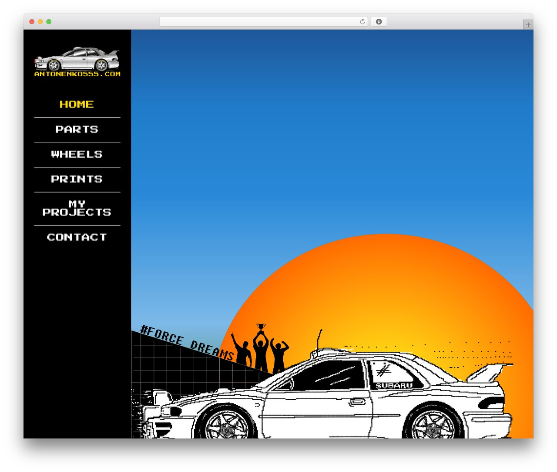Open the WHEELS section
This screenshot has width=557, height=472.
77,154
